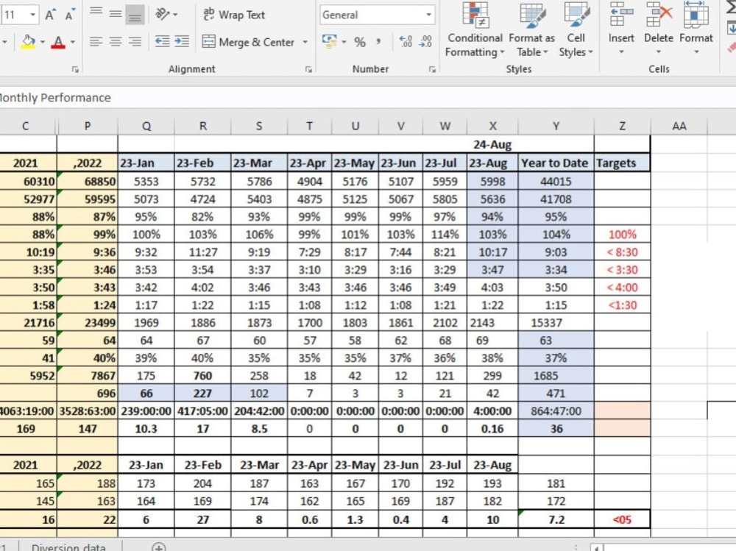The width and height of the screenshot is (736, 551).
Task: Click Delete cells button
Action: coord(659,28)
